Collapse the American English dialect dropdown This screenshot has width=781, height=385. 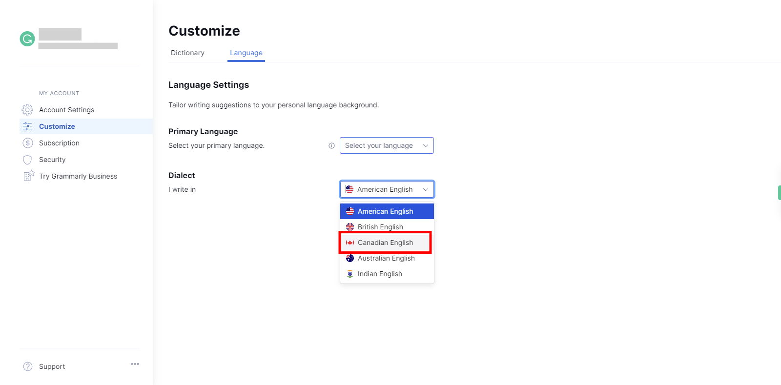pyautogui.click(x=387, y=189)
